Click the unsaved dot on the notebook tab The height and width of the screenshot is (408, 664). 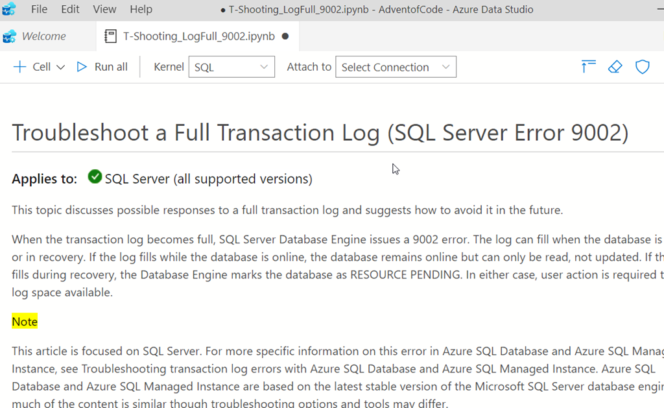[285, 36]
